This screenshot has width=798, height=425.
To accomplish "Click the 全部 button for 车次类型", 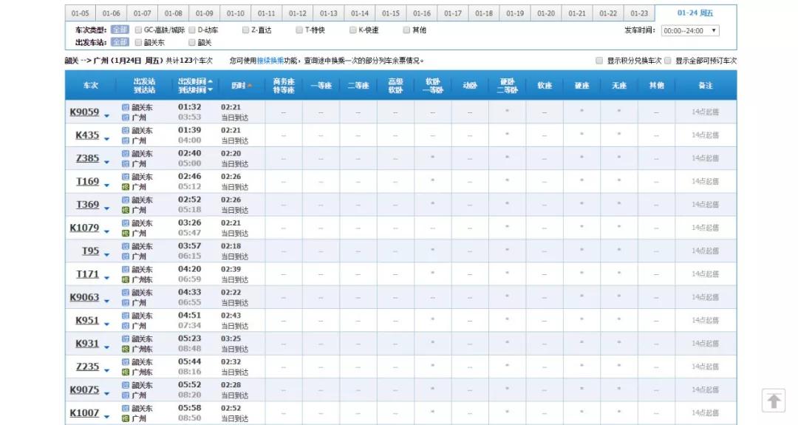I will [120, 30].
